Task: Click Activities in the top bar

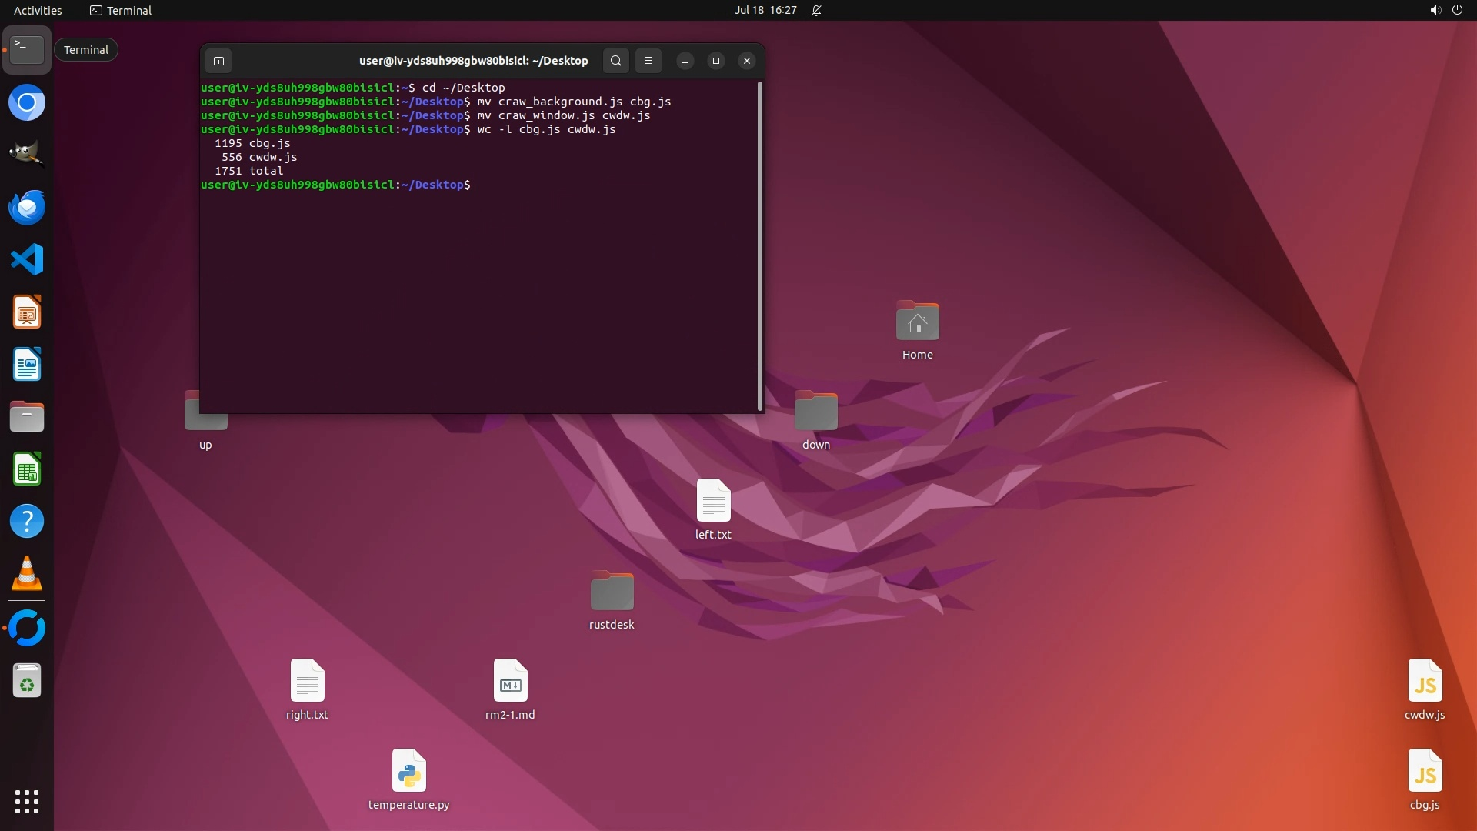Action: tap(38, 10)
